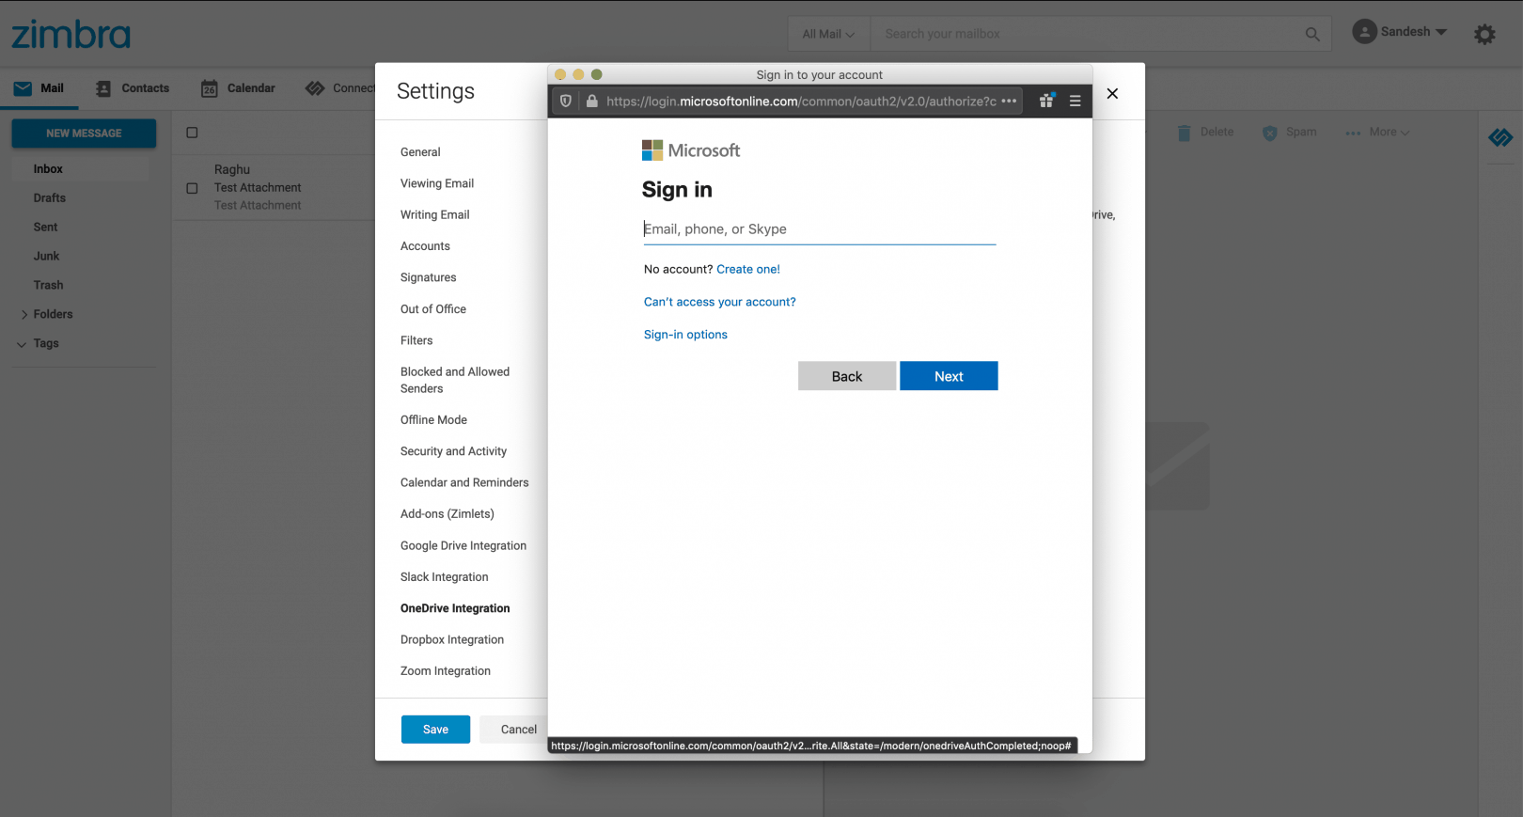This screenshot has height=817, width=1523.
Task: Open the browser hamburger menu
Action: click(1075, 101)
